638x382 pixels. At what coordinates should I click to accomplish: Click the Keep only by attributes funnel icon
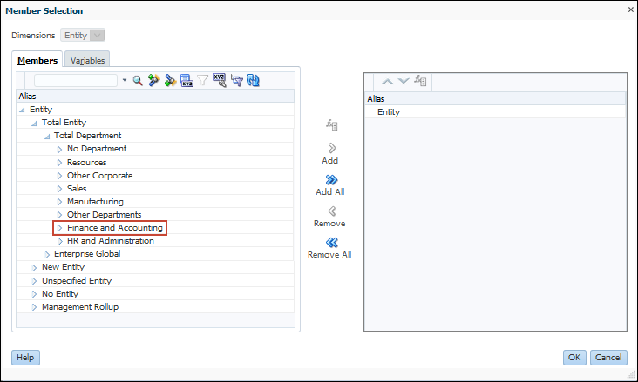coord(236,80)
